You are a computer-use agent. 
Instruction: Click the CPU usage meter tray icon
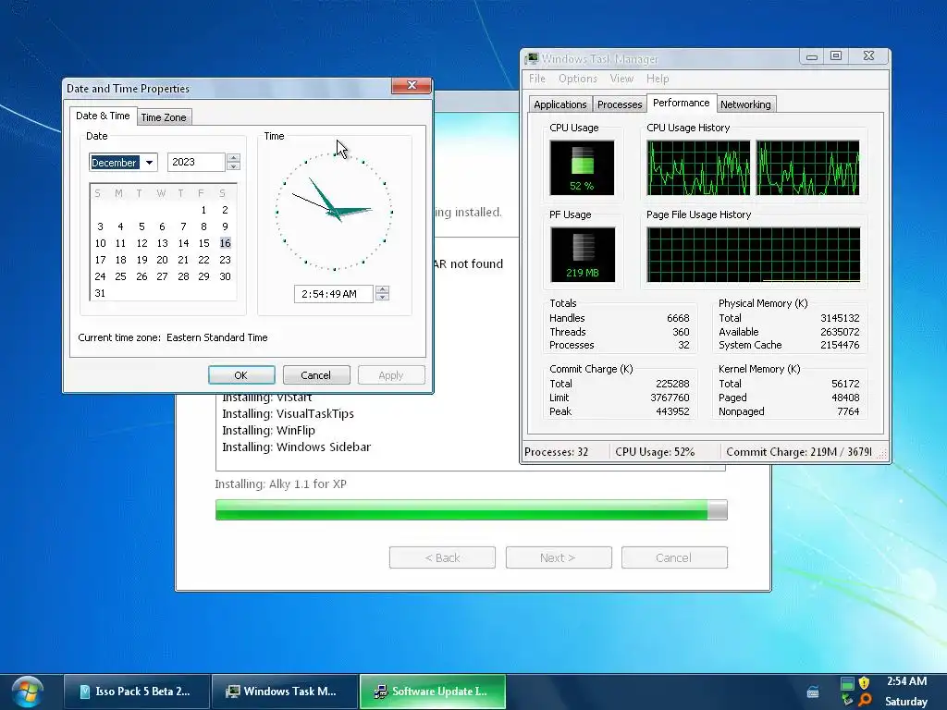tap(847, 683)
